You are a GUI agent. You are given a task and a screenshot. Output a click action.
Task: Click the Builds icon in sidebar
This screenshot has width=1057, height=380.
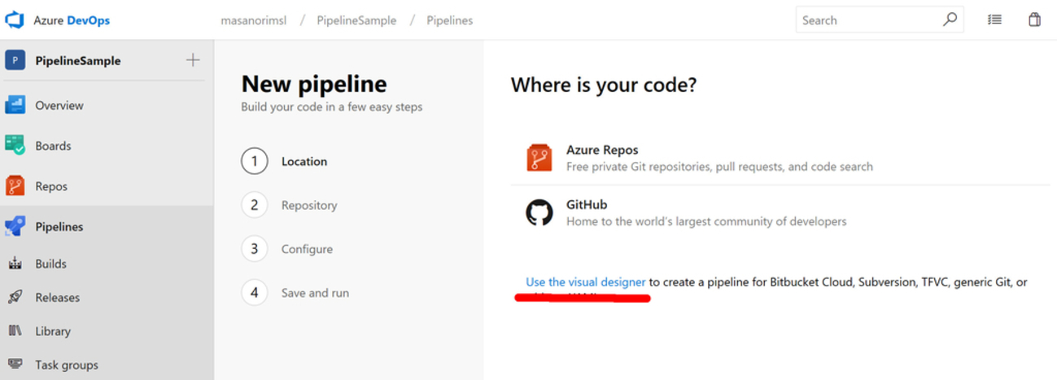(15, 264)
